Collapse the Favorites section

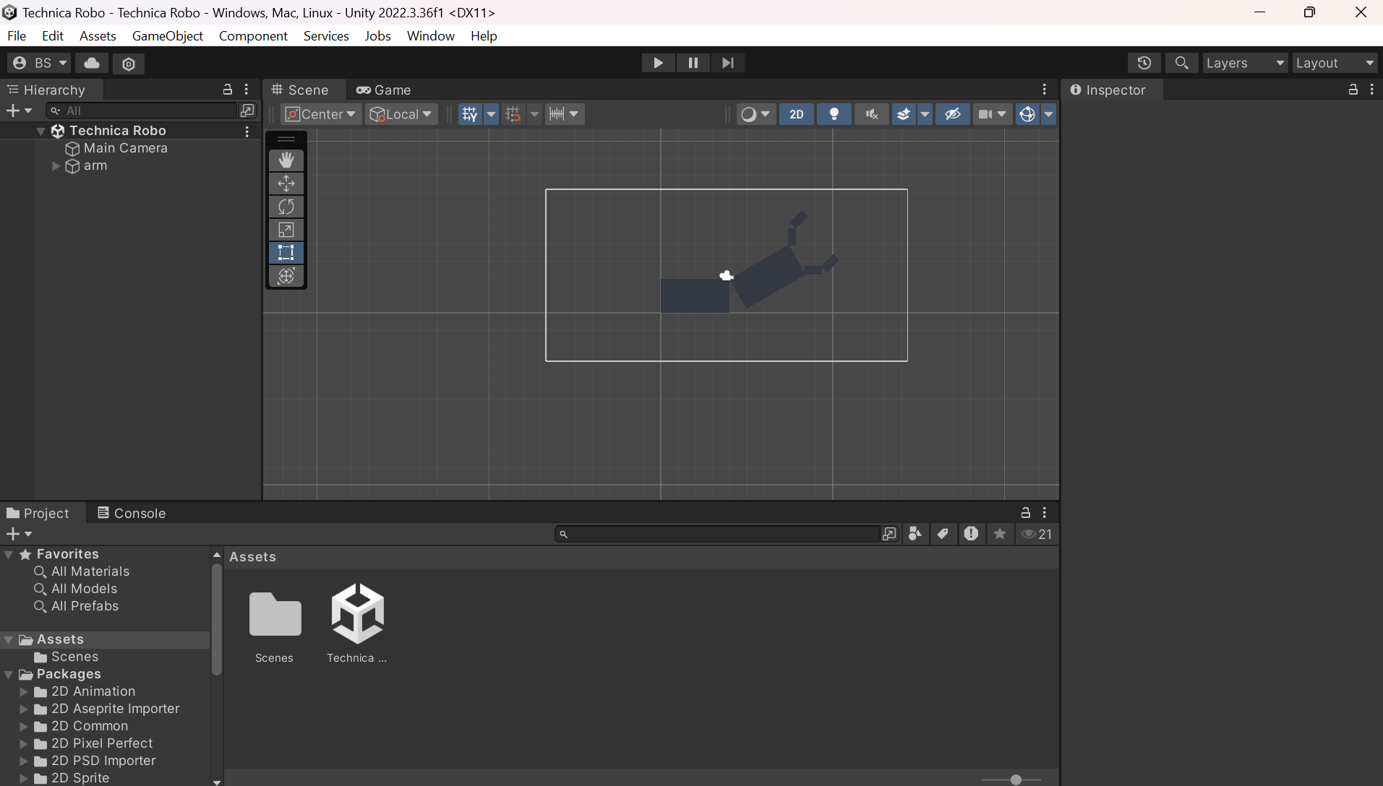(9, 555)
